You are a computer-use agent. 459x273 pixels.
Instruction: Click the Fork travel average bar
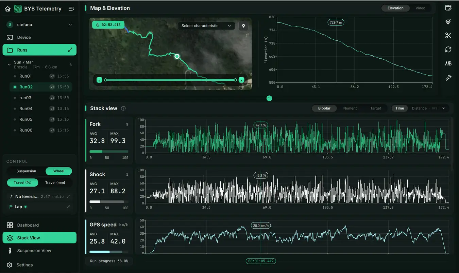click(x=109, y=152)
